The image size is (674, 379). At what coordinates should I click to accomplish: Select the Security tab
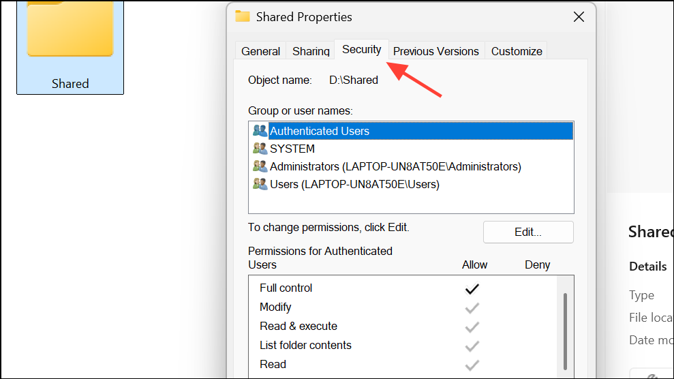(x=361, y=50)
